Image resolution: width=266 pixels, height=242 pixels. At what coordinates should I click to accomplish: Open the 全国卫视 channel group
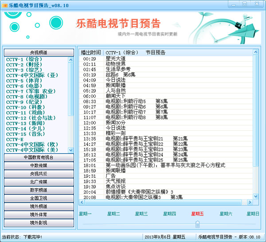click(x=39, y=198)
